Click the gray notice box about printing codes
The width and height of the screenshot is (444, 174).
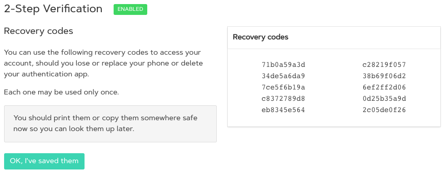pyautogui.click(x=110, y=124)
